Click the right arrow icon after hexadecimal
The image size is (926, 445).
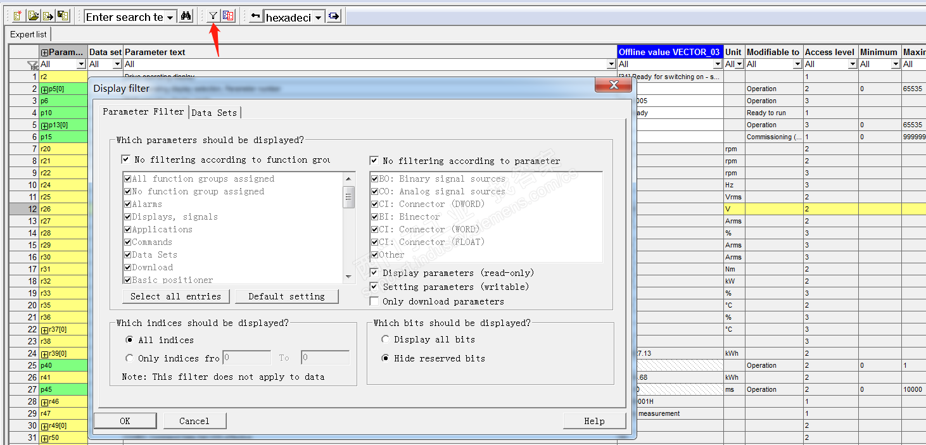pyautogui.click(x=334, y=16)
